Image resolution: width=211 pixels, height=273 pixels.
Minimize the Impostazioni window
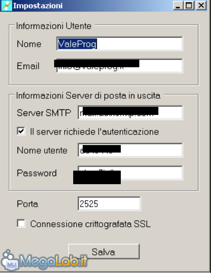tap(178, 6)
